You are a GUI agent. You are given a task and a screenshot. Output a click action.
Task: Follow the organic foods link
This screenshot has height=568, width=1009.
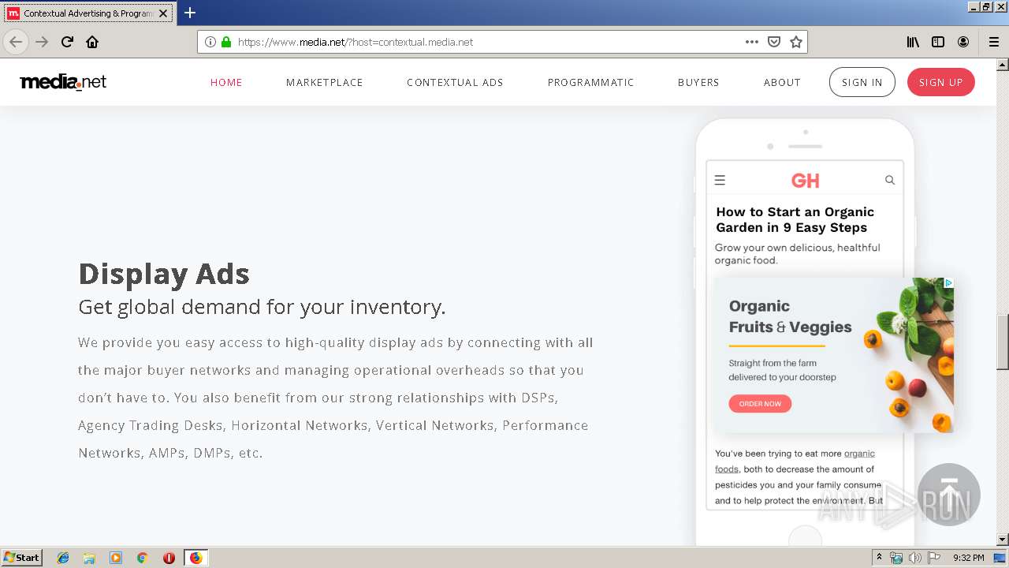point(795,461)
